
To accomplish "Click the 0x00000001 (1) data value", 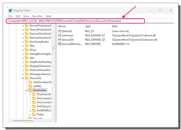I will tap(120, 44).
